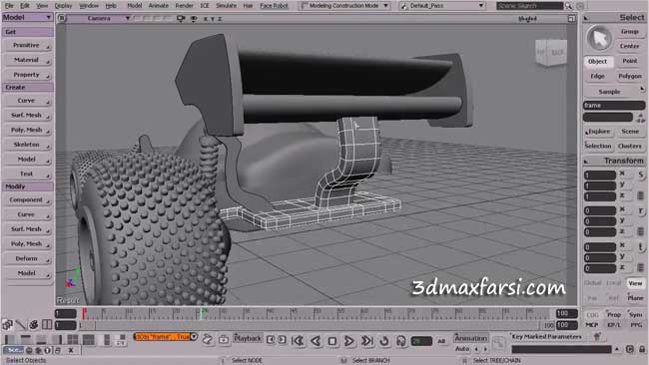
Task: Toggle Auto key mode
Action: (461, 349)
